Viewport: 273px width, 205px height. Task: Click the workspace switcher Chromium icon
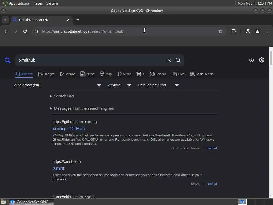[242, 202]
